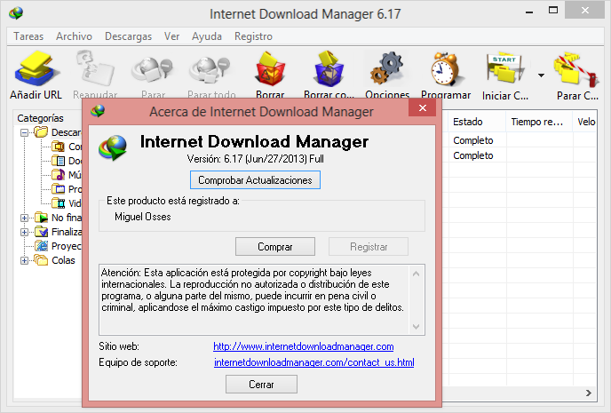Open the Archivo menu
Image resolution: width=611 pixels, height=413 pixels.
point(74,36)
